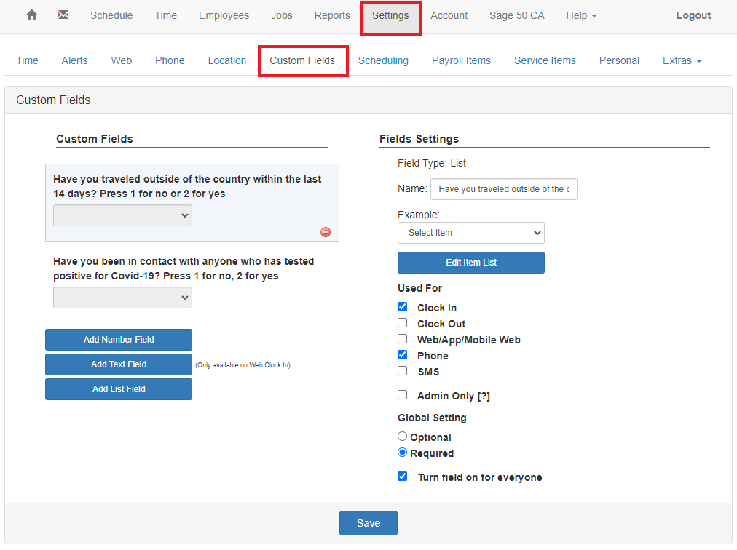Open the Schedule menu

pyautogui.click(x=111, y=15)
